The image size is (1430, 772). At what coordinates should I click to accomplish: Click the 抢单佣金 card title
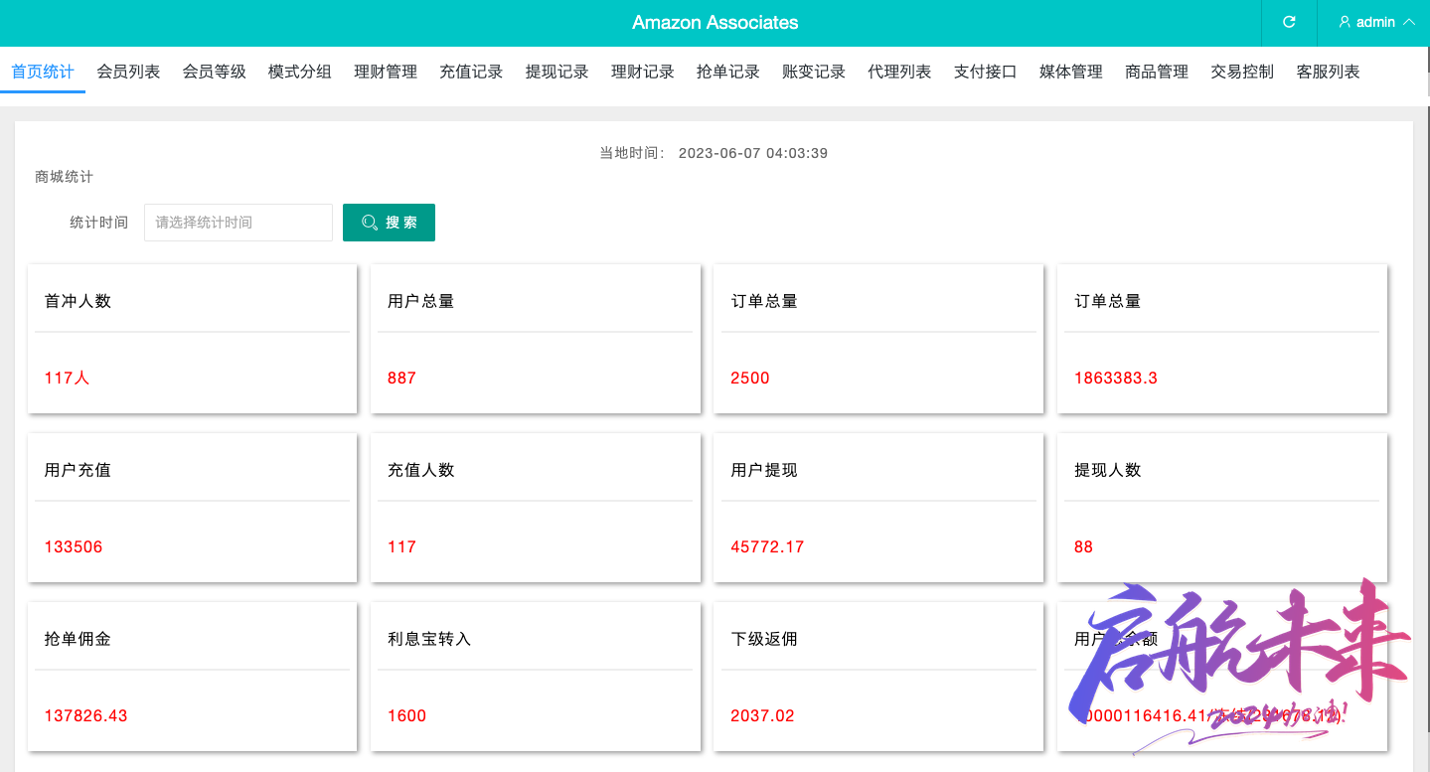pyautogui.click(x=78, y=639)
